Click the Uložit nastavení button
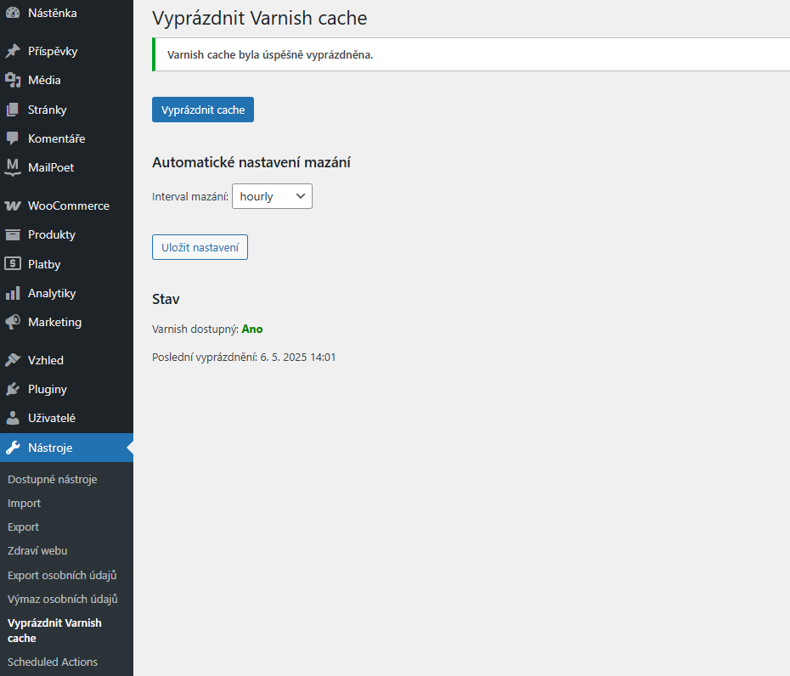The width and height of the screenshot is (790, 676). pos(200,247)
